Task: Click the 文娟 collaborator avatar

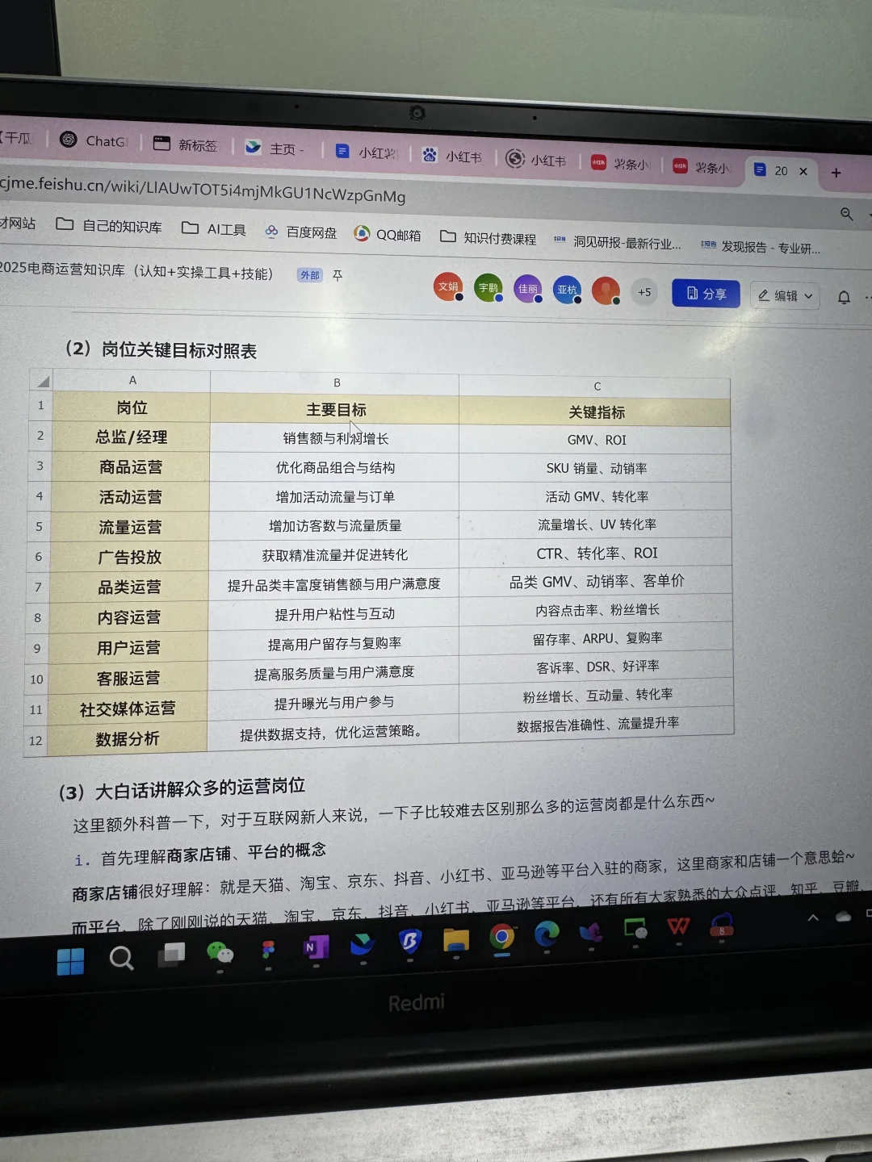Action: point(447,286)
